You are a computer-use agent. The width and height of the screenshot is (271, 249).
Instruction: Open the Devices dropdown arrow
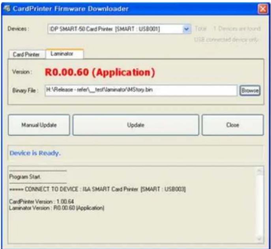click(187, 29)
